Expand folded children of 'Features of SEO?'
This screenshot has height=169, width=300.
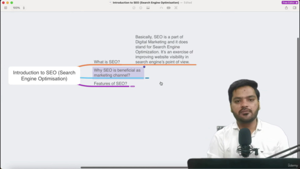tap(132, 86)
